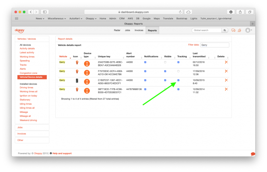Click Safari forward navigation arrow
Screen dimensions: 267x172
coord(36,12)
